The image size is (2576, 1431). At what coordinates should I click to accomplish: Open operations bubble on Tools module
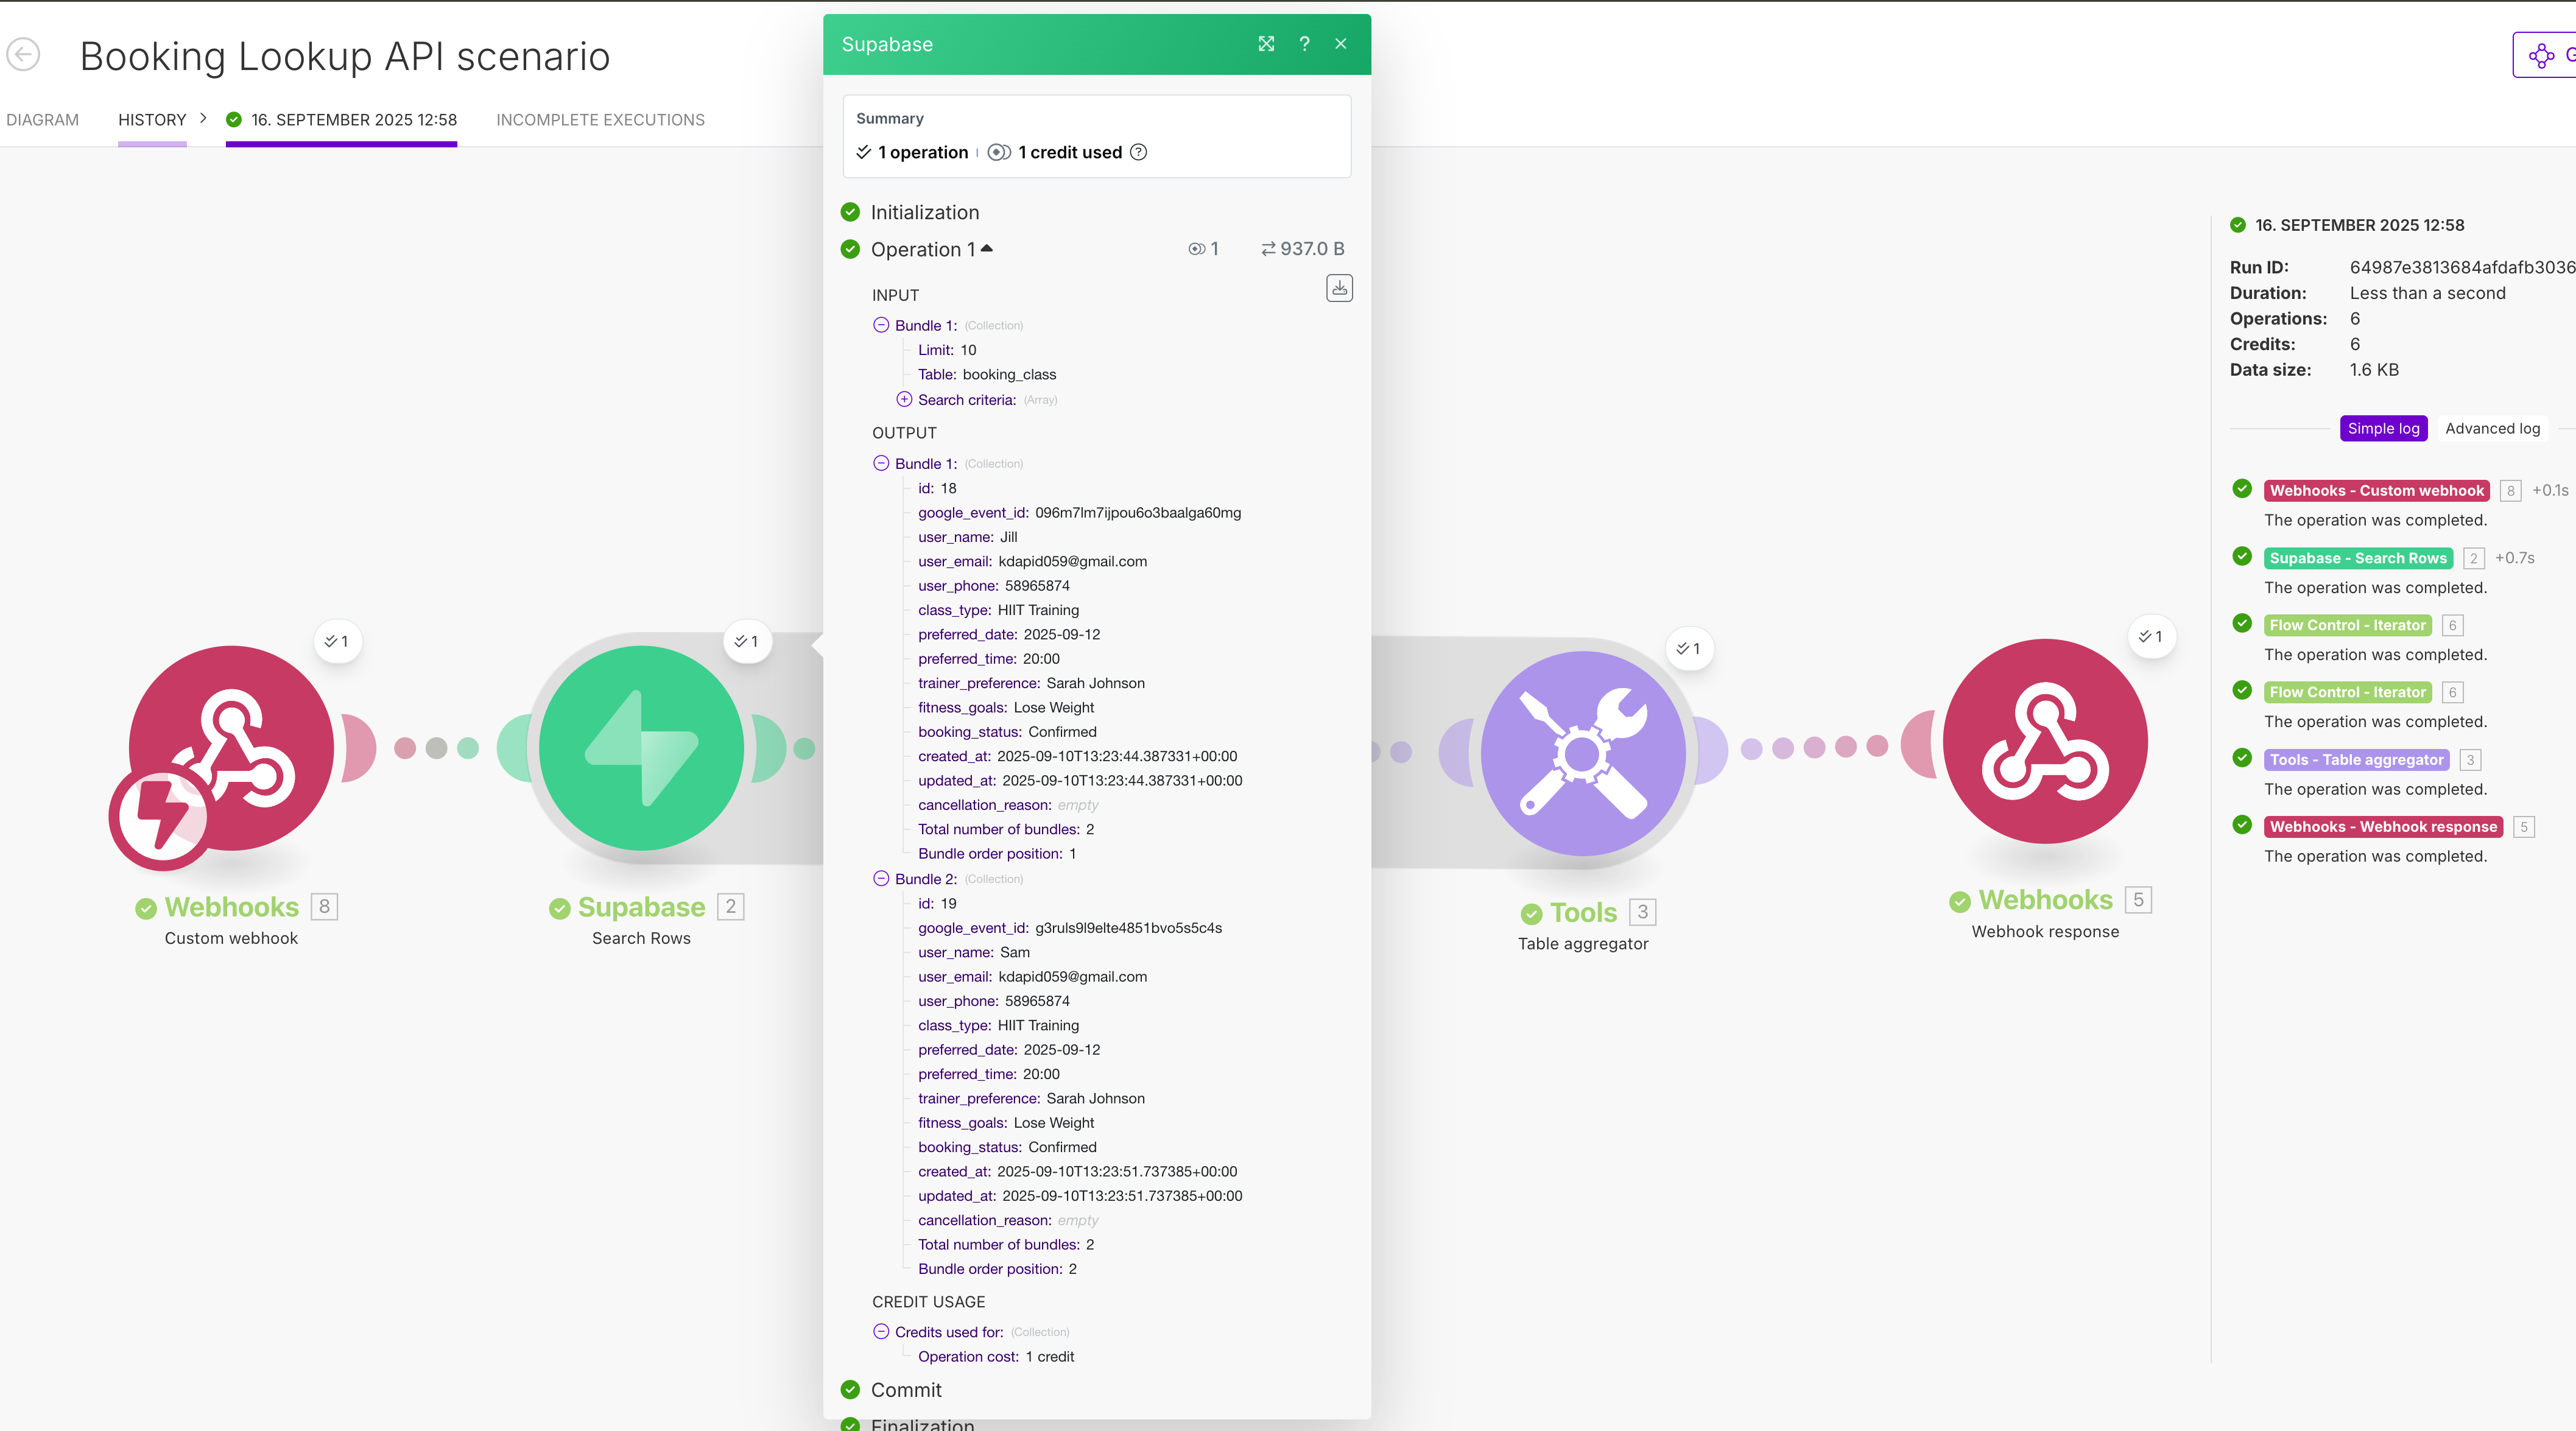[x=1689, y=648]
